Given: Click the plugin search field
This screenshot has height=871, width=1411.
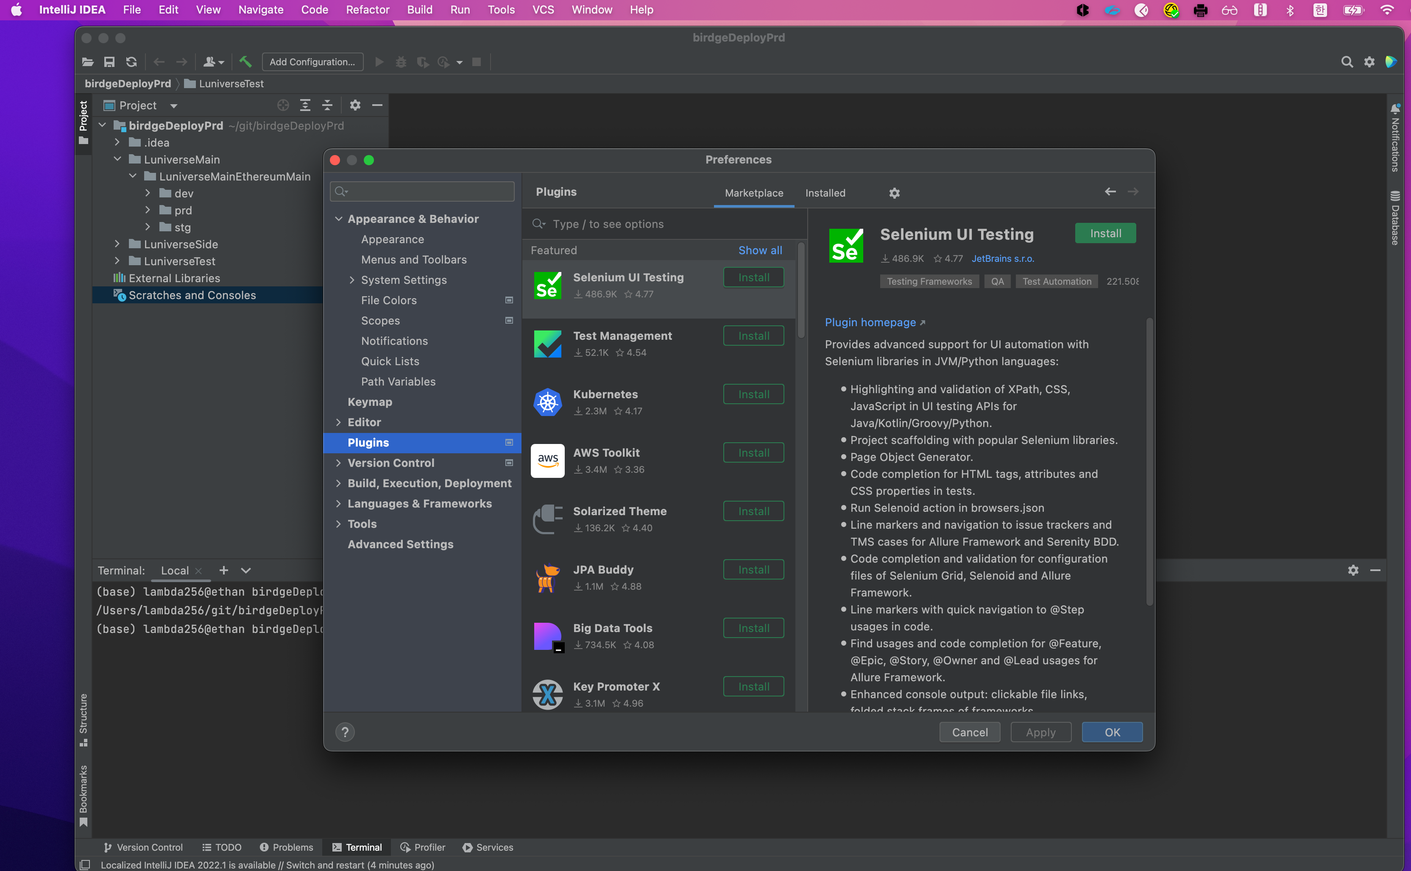Looking at the screenshot, I should coord(663,224).
